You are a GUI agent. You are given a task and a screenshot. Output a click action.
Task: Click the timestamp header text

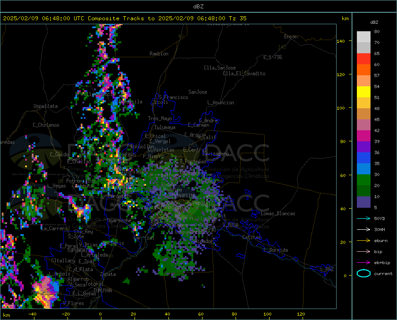pos(125,18)
